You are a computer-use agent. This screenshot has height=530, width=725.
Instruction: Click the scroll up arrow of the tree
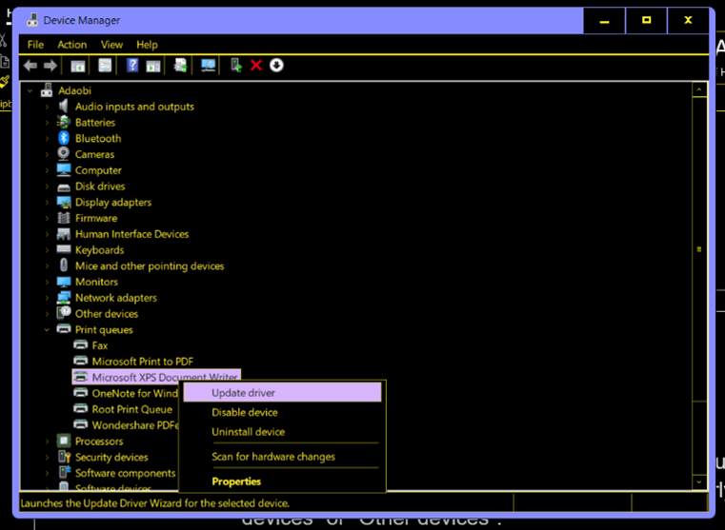pos(699,89)
